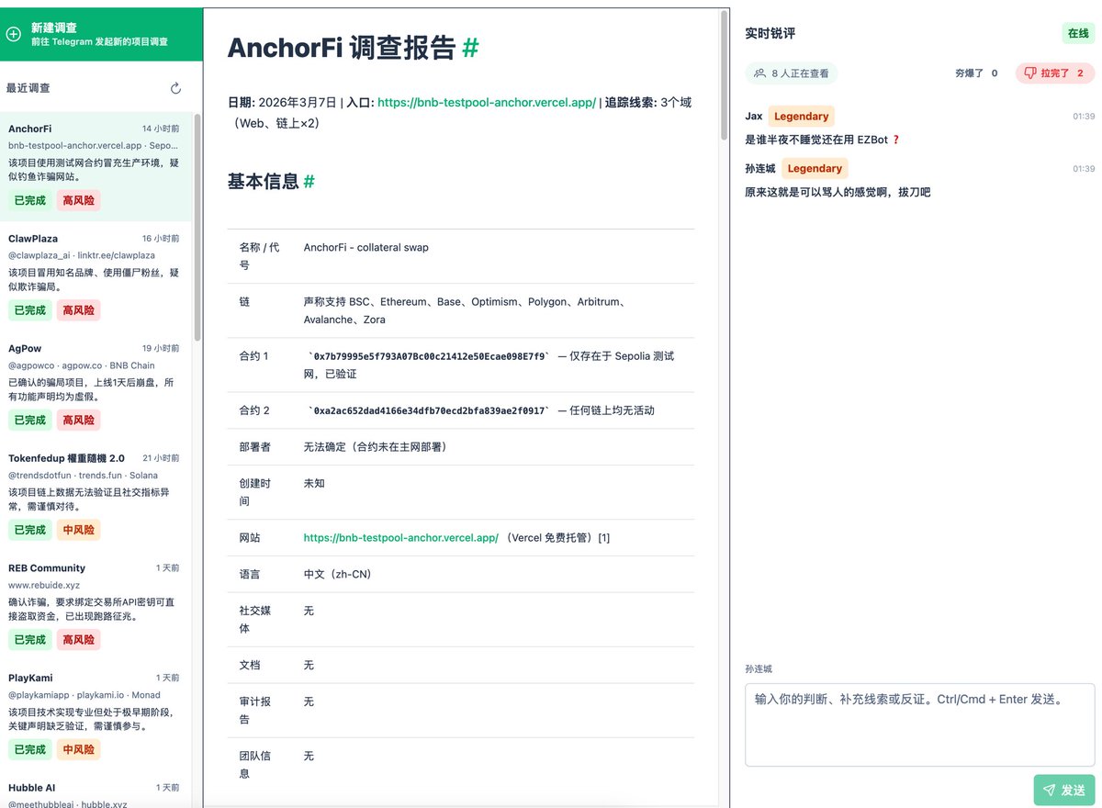
Task: Click the 团队信息 row label
Action: [x=256, y=765]
